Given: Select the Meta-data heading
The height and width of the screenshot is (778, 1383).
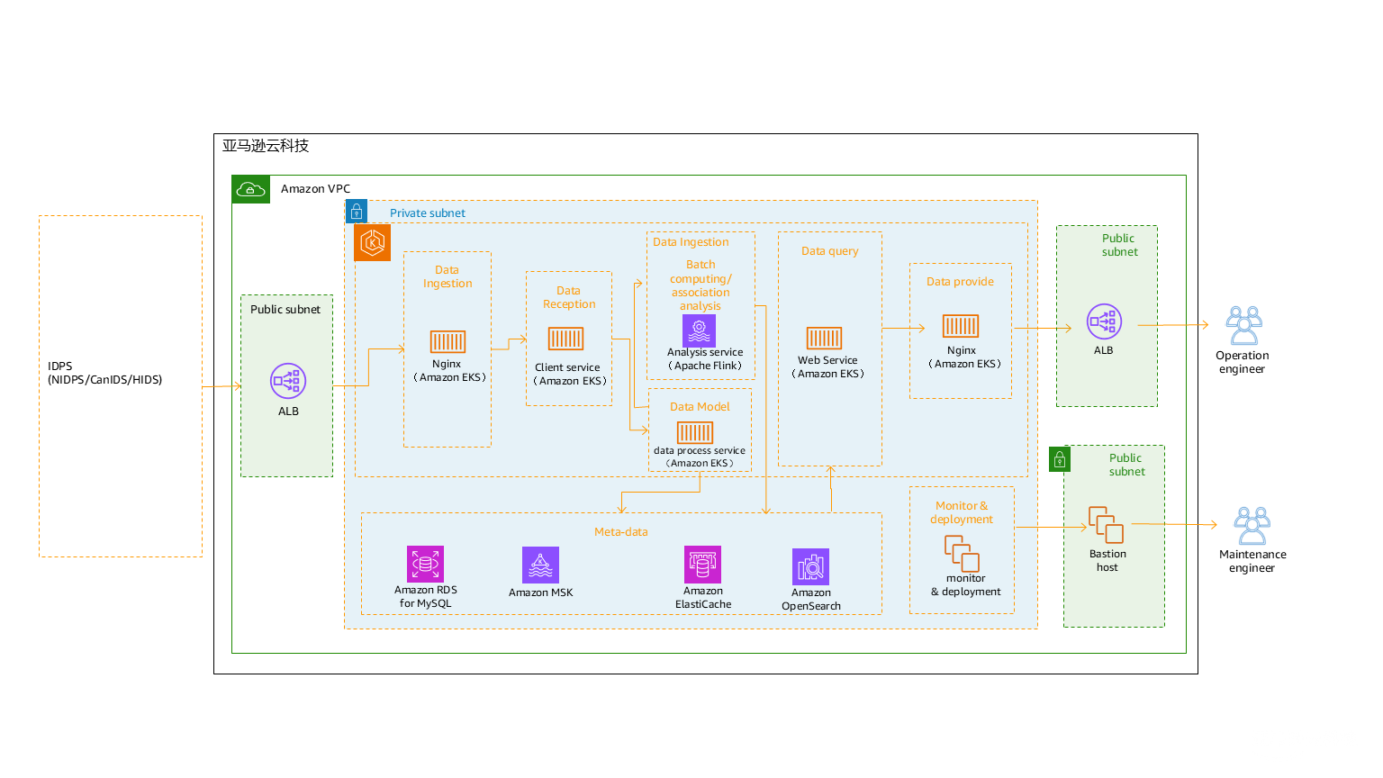Looking at the screenshot, I should (621, 532).
